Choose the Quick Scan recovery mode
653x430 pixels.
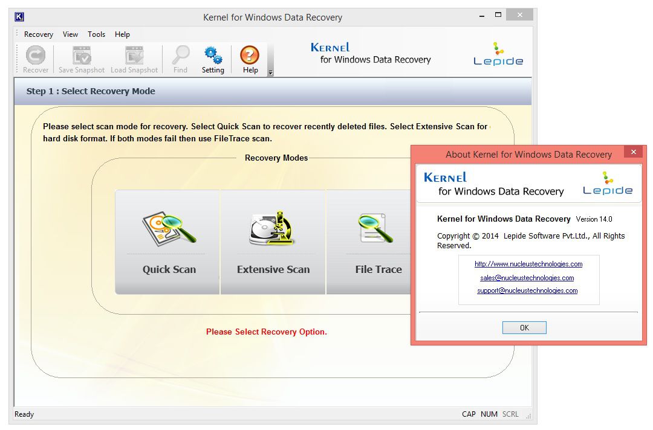click(x=167, y=242)
